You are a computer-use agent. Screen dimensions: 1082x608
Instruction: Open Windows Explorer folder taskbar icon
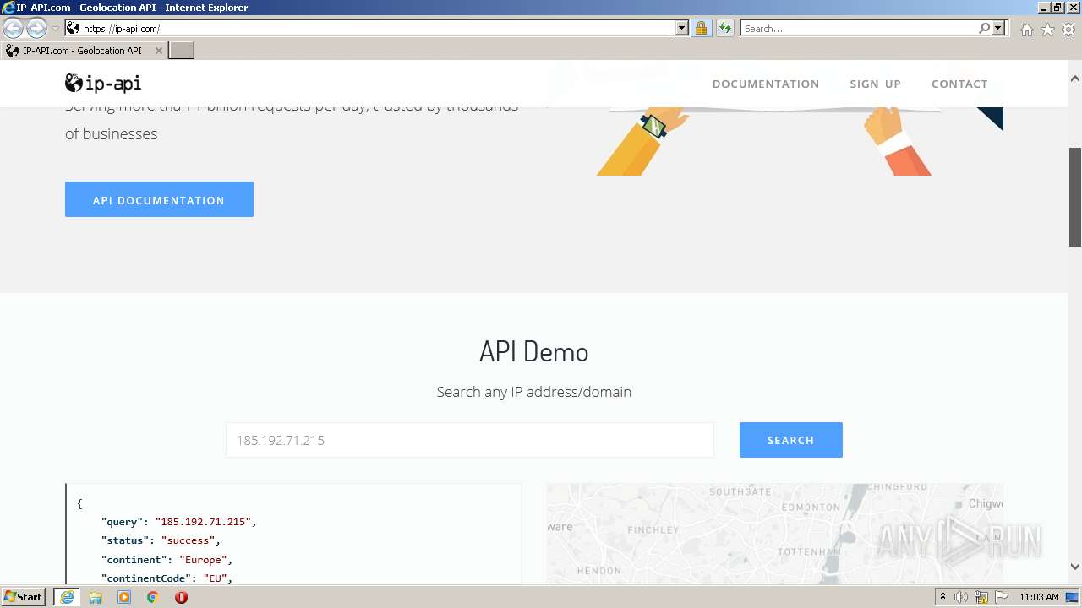96,597
